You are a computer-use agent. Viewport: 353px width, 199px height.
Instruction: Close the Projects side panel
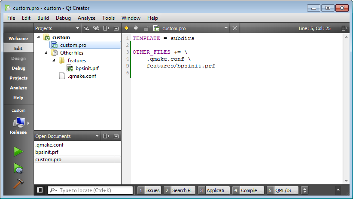point(116,28)
